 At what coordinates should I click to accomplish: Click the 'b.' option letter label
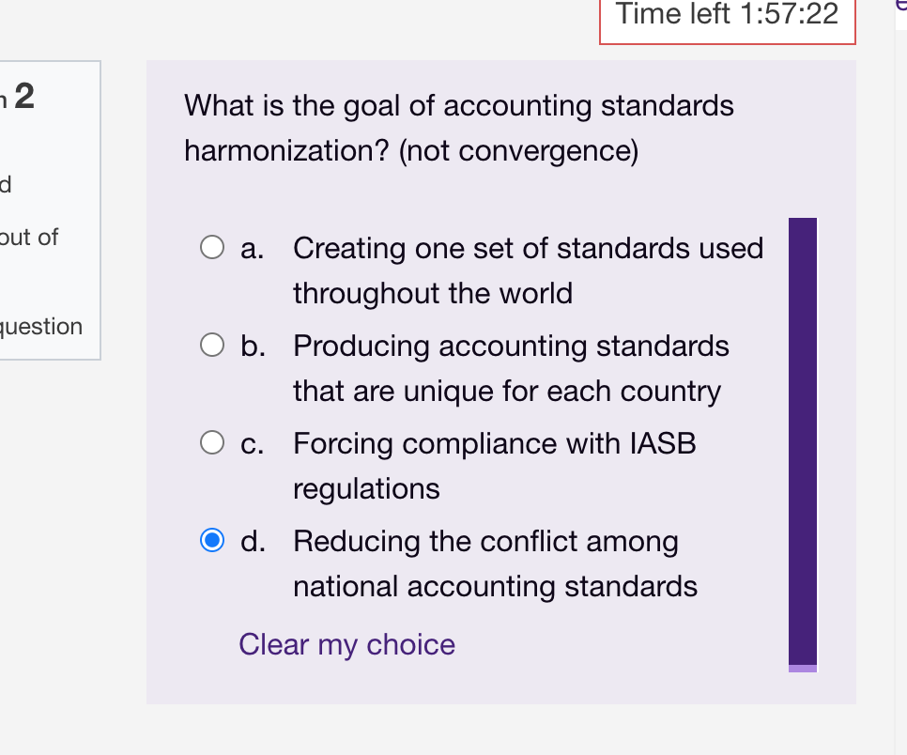pyautogui.click(x=252, y=346)
